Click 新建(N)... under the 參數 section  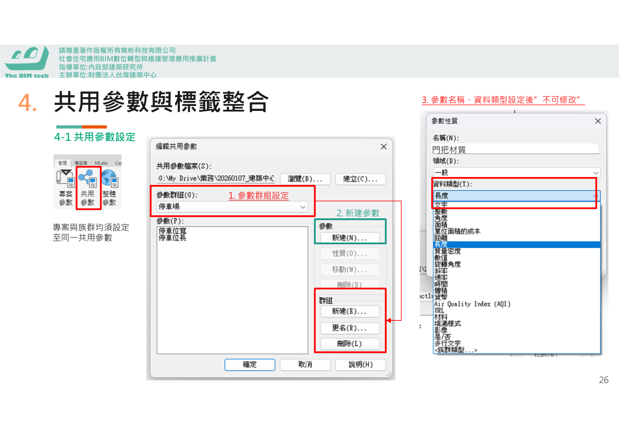pyautogui.click(x=350, y=238)
